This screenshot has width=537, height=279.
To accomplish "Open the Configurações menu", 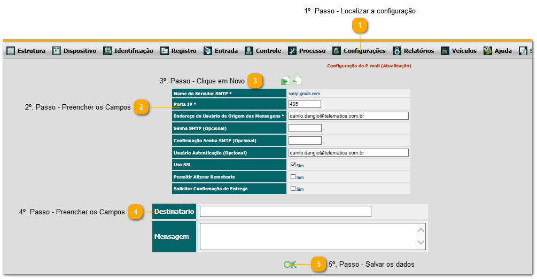I will (x=359, y=51).
